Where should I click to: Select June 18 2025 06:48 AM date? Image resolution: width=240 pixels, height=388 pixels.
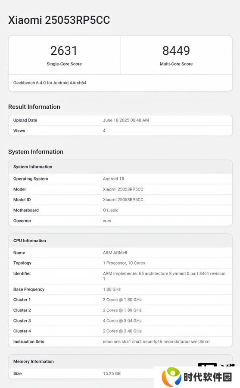coord(126,120)
